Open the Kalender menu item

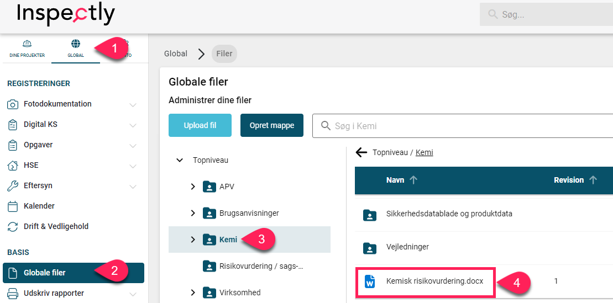tap(39, 206)
